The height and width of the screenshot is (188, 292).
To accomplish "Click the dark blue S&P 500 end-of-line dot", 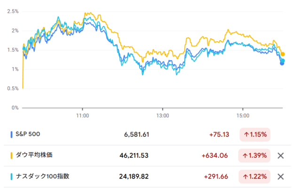I will (282, 63).
